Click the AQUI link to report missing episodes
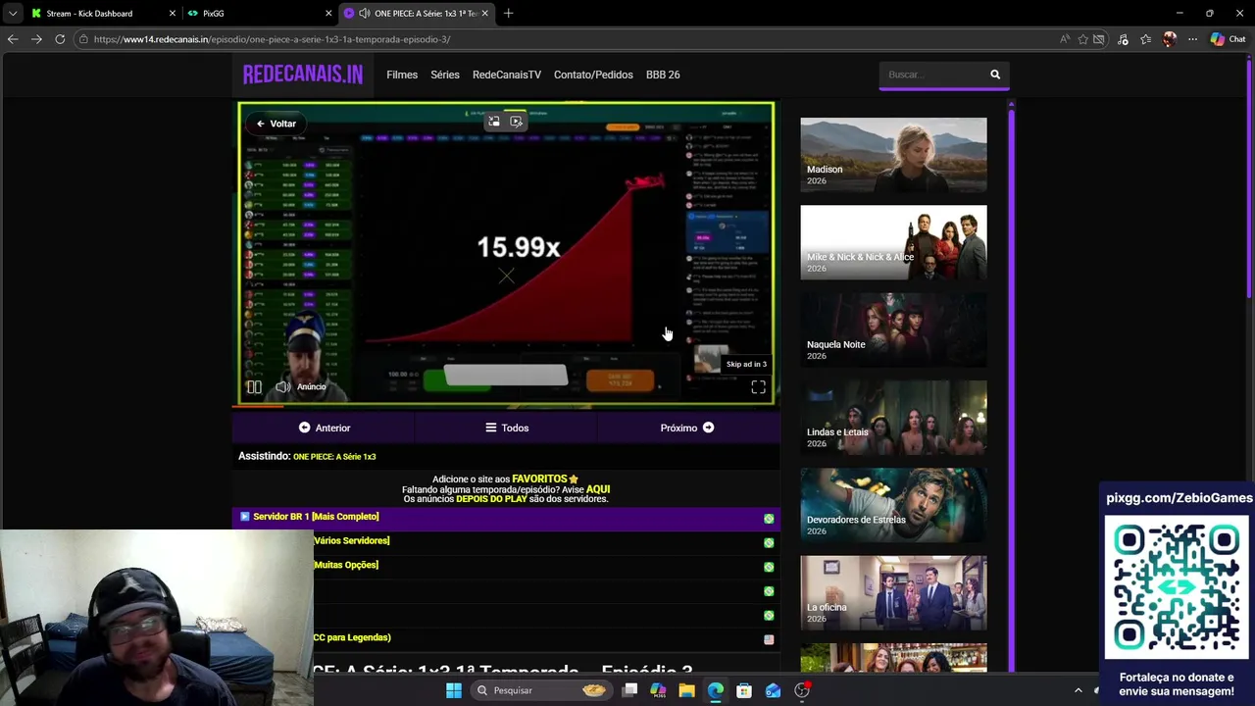Viewport: 1255px width, 706px height. coord(598,488)
